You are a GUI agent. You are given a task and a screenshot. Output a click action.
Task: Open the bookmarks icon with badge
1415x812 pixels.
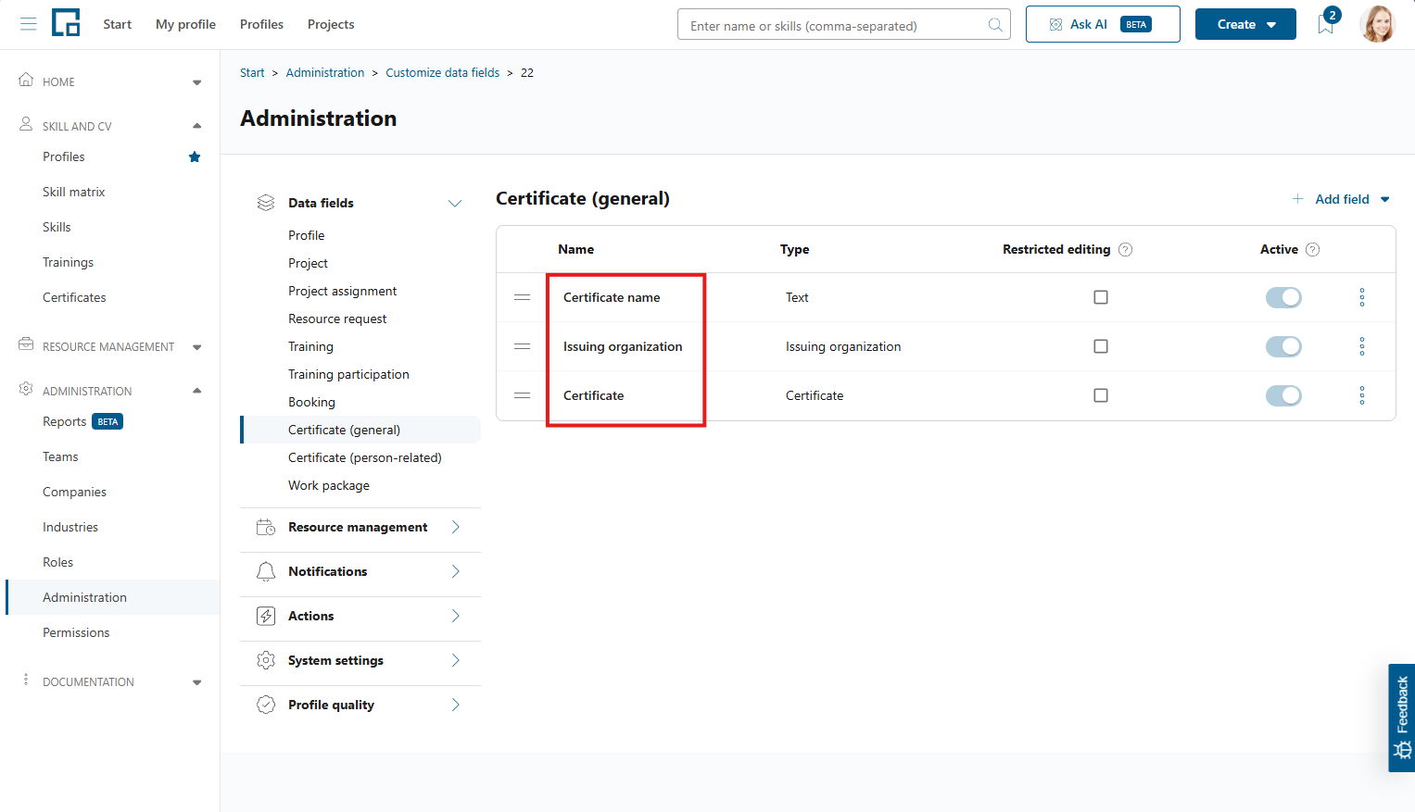pos(1327,23)
